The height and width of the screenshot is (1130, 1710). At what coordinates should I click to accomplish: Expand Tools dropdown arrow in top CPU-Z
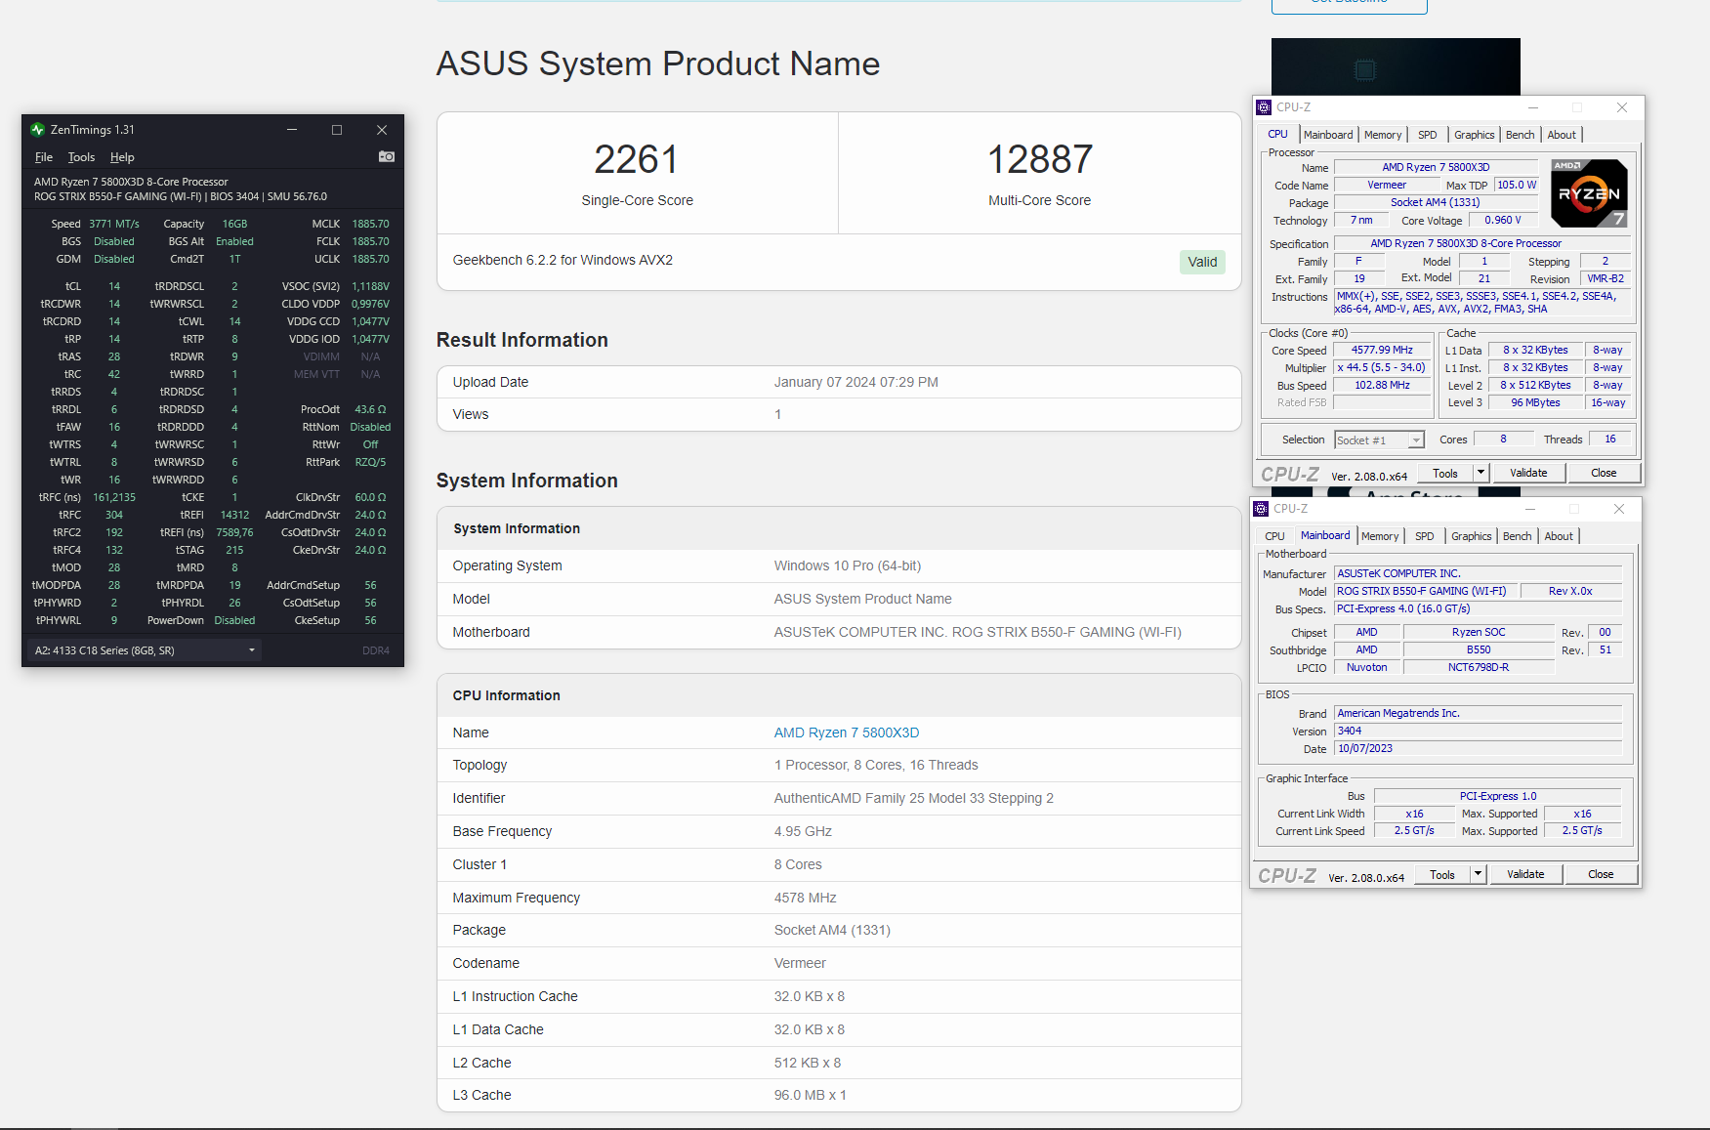[1481, 473]
